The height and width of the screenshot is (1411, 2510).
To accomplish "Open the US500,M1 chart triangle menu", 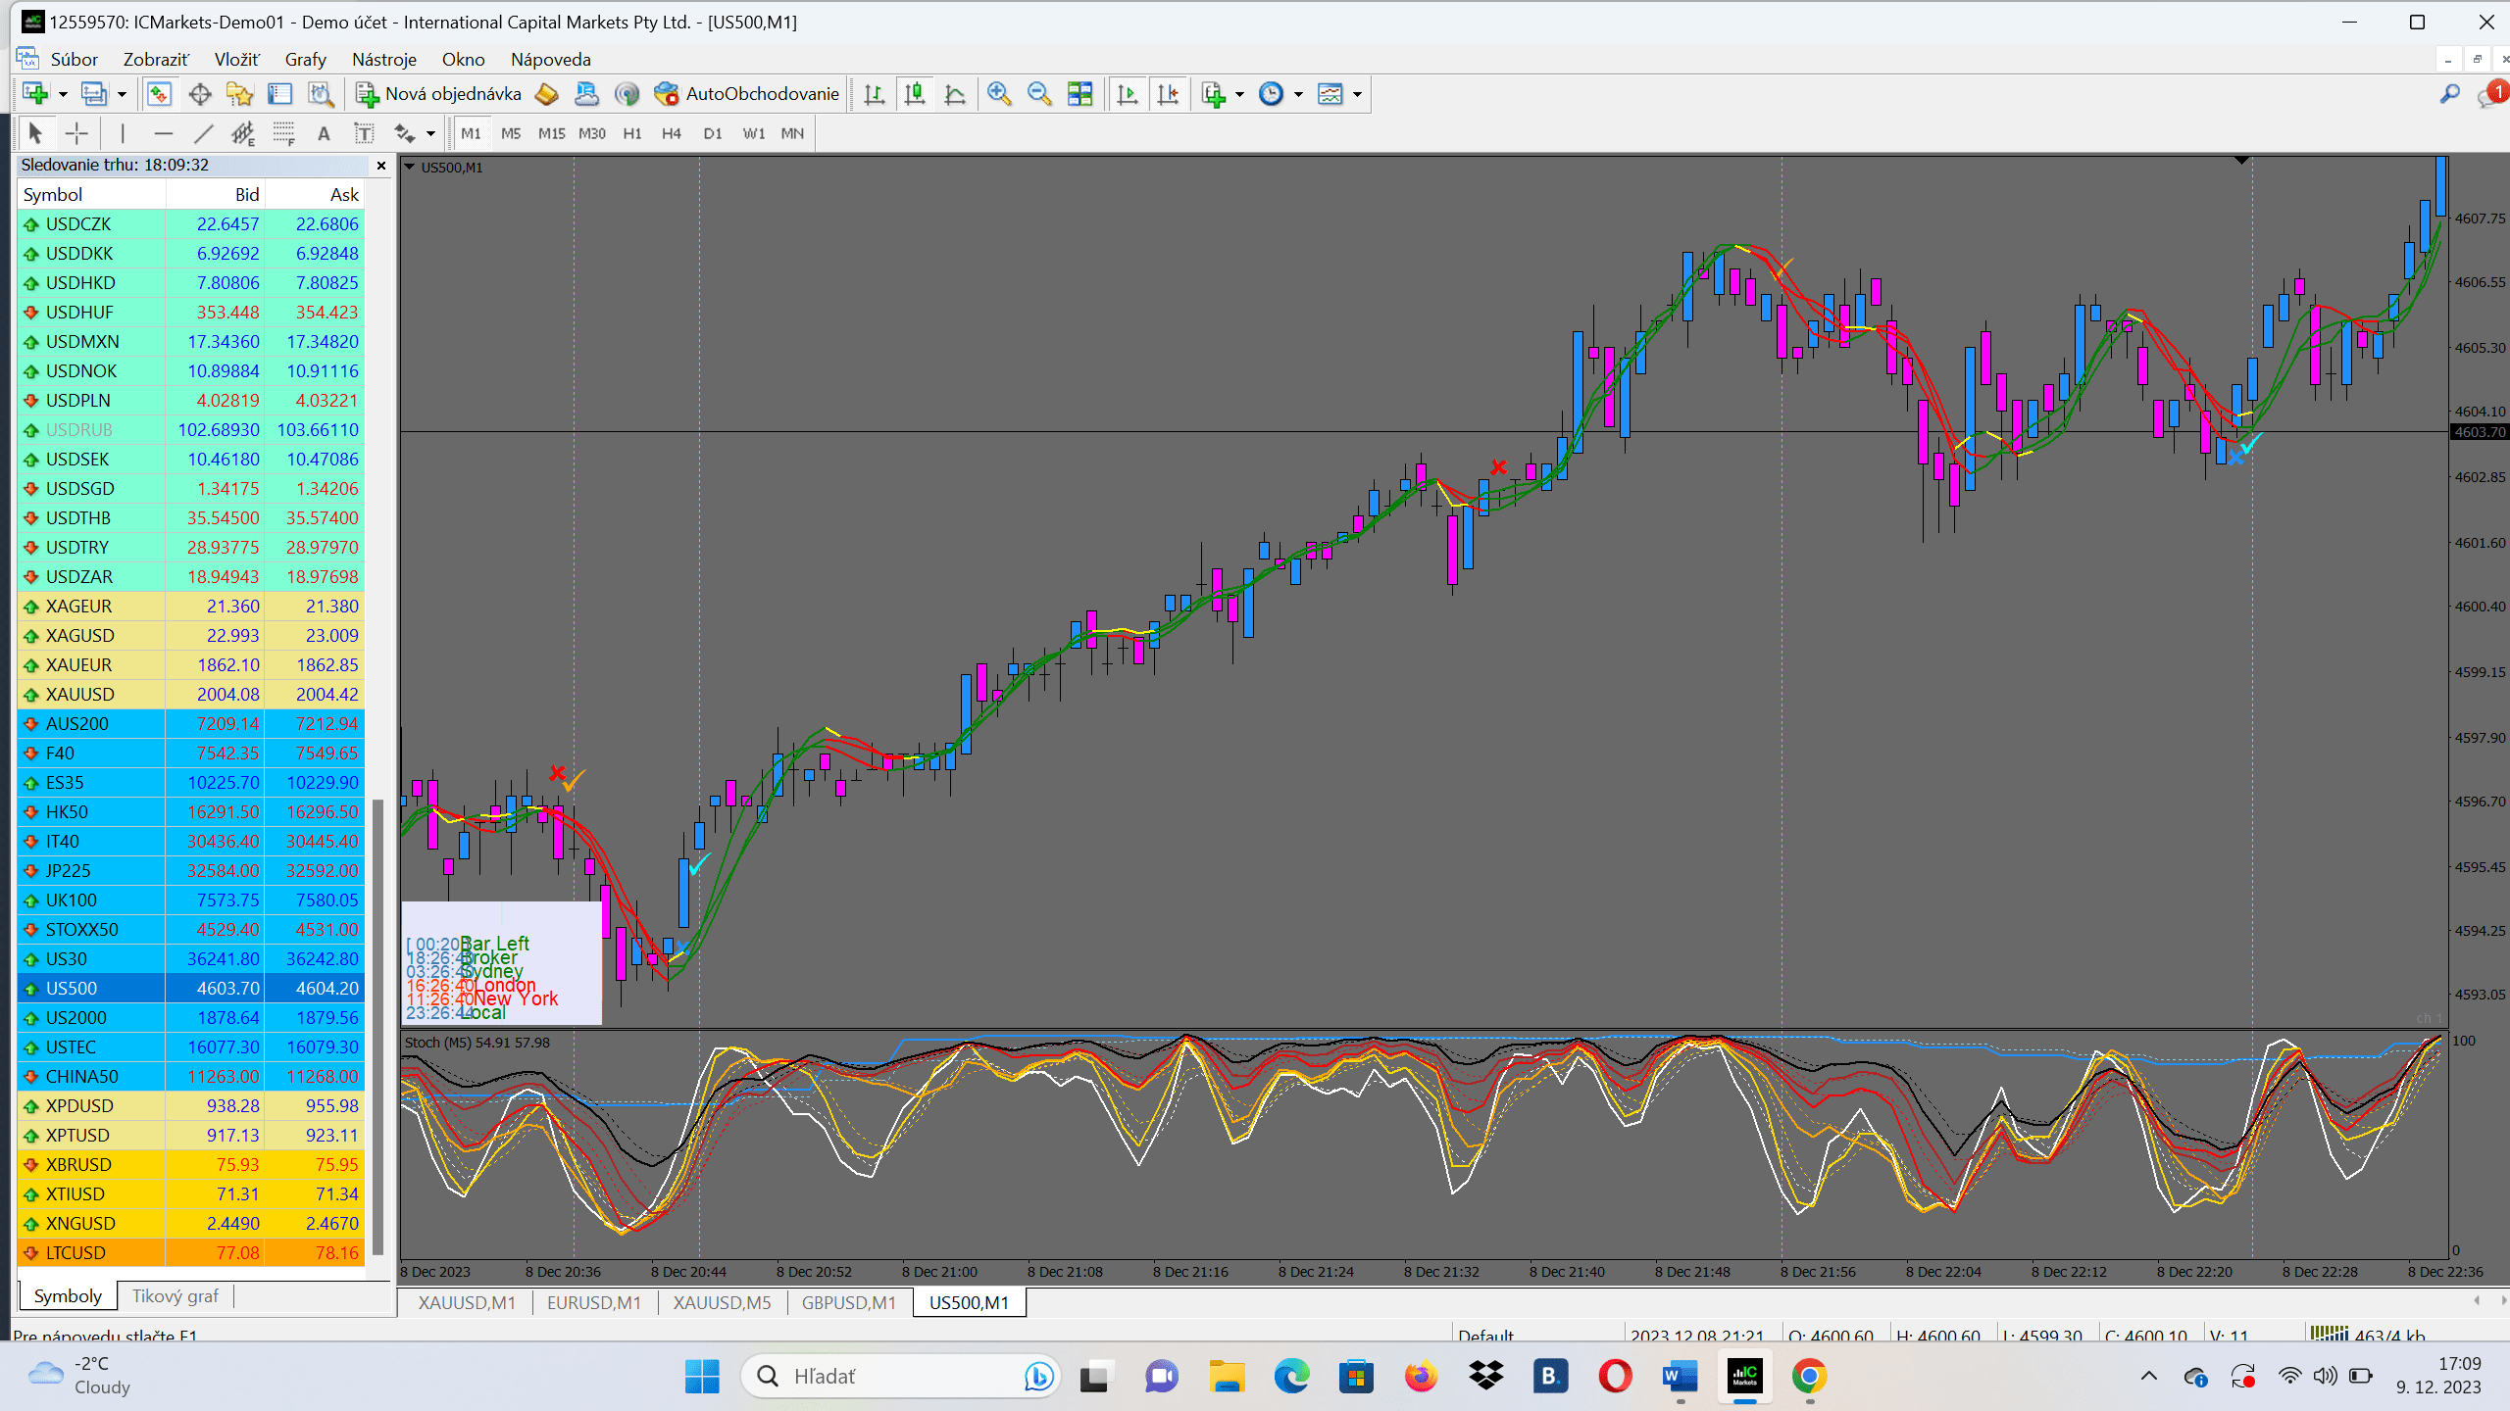I will click(x=409, y=167).
